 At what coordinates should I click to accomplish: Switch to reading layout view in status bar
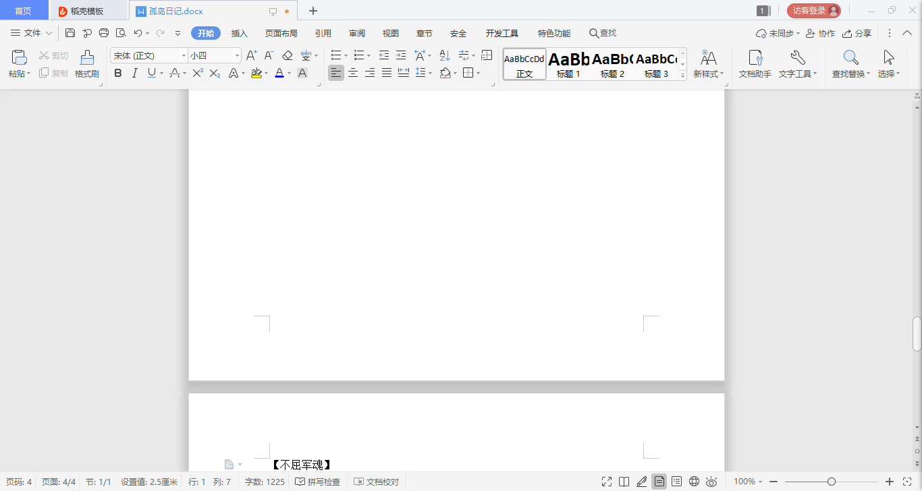(624, 482)
